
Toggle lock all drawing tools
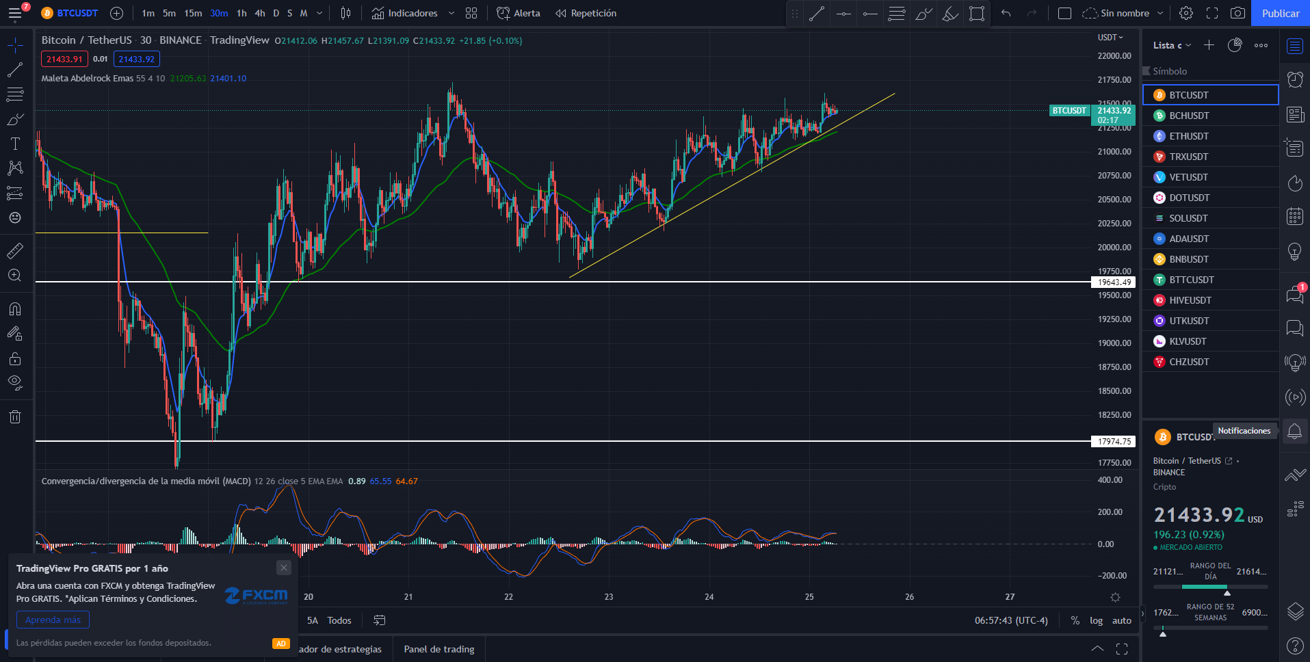click(15, 358)
